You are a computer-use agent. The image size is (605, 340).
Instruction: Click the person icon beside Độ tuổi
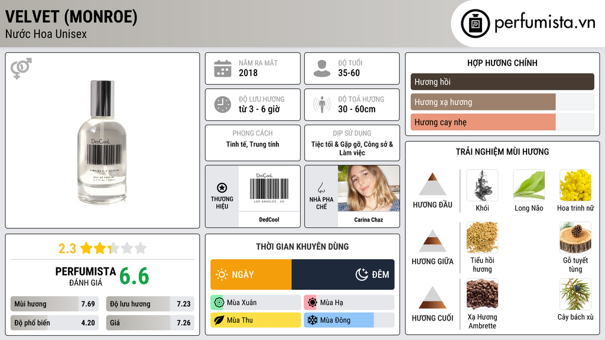(x=322, y=68)
